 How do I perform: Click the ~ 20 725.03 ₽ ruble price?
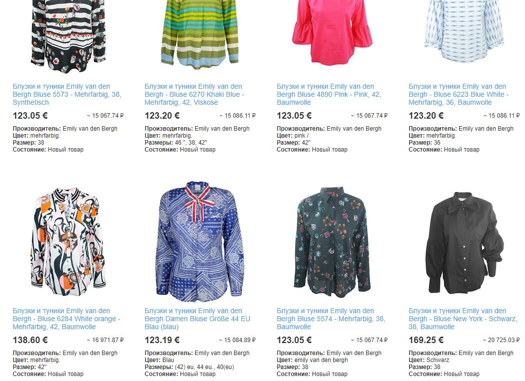(x=501, y=340)
